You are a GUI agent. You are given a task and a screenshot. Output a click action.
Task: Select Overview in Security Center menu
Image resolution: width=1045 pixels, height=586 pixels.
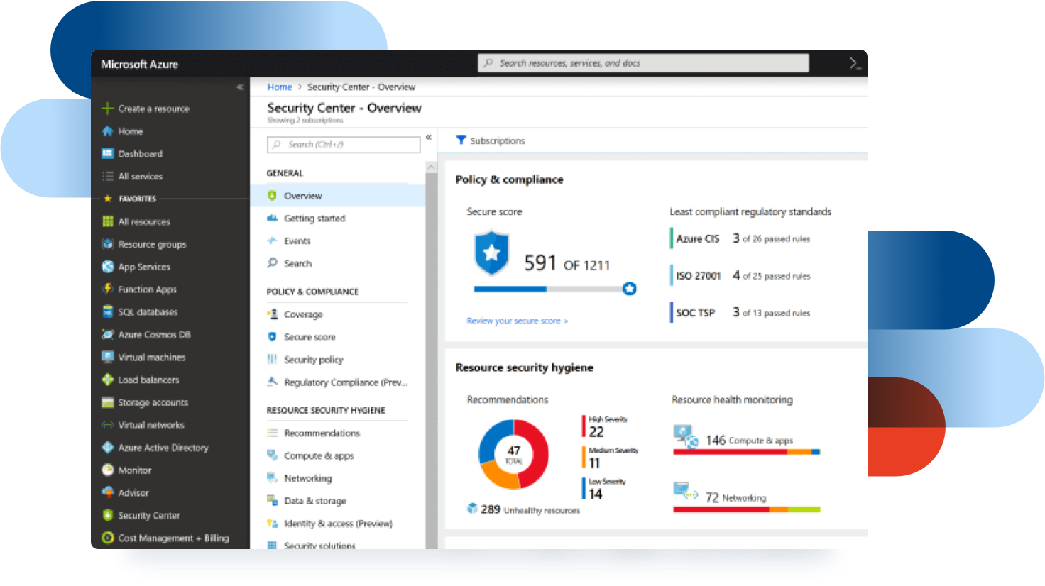[x=303, y=196]
